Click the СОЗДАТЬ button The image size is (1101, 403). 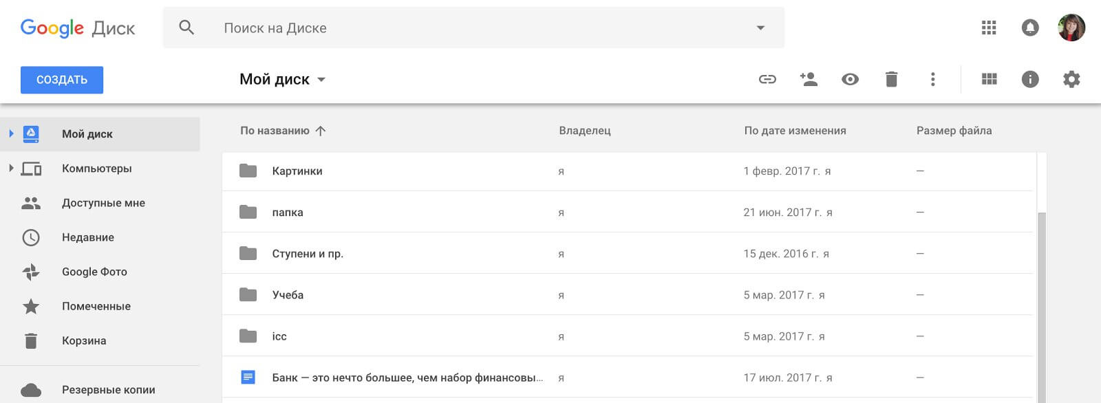point(62,80)
